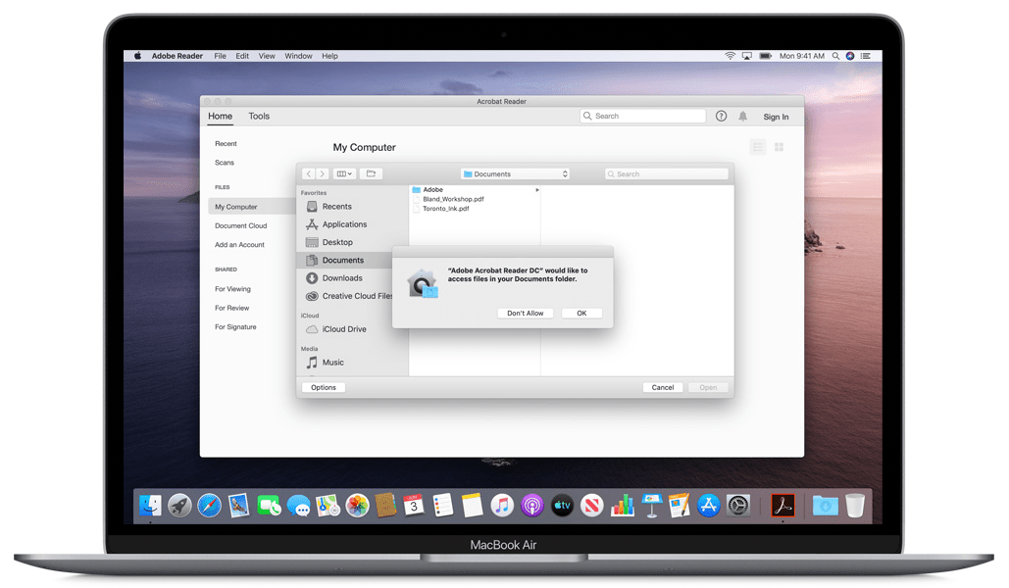Open For Signature under Shared
Image resolution: width=1009 pixels, height=588 pixels.
click(x=235, y=326)
